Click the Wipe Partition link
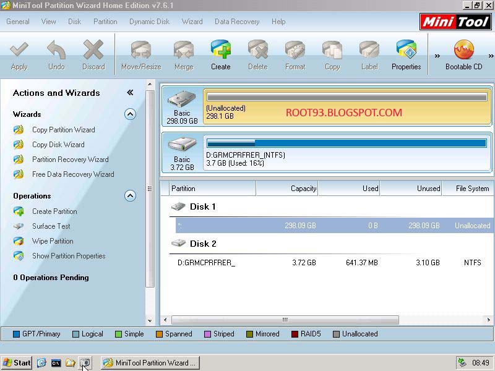The width and height of the screenshot is (495, 371). (53, 241)
